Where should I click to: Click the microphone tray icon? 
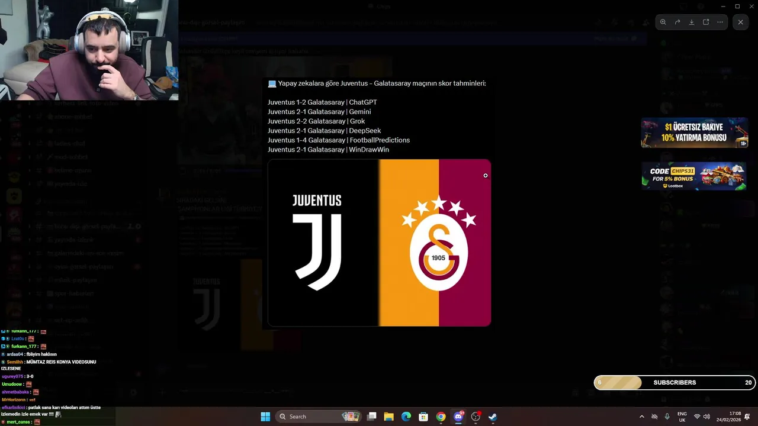click(667, 417)
